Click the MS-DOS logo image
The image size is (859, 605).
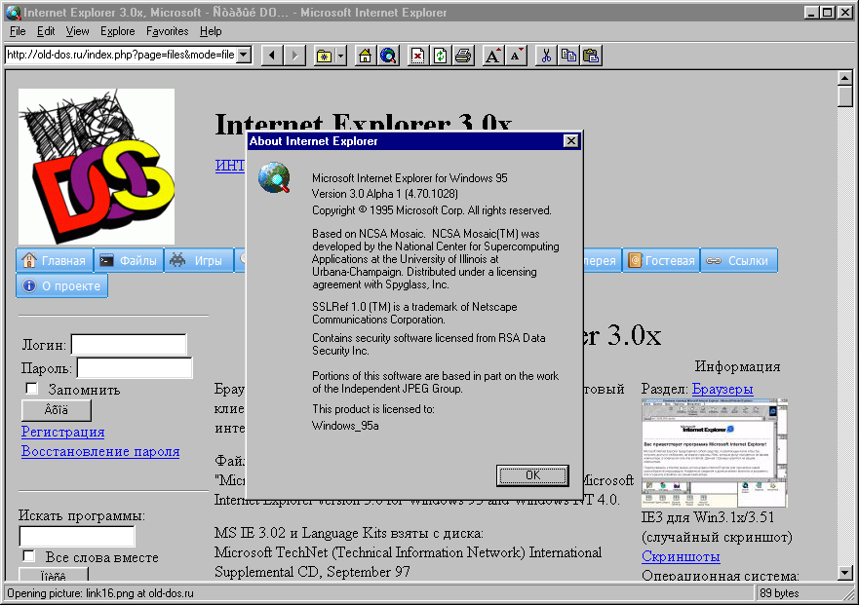(97, 167)
